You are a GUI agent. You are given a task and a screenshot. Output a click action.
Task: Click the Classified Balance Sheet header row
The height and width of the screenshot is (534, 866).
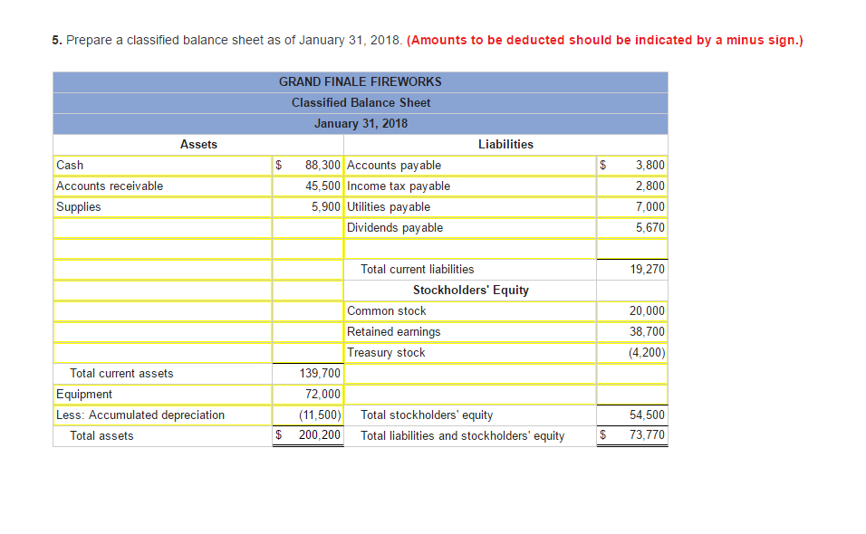[361, 103]
